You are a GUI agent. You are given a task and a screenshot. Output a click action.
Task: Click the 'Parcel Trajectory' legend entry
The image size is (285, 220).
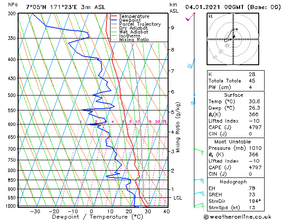[140, 24]
